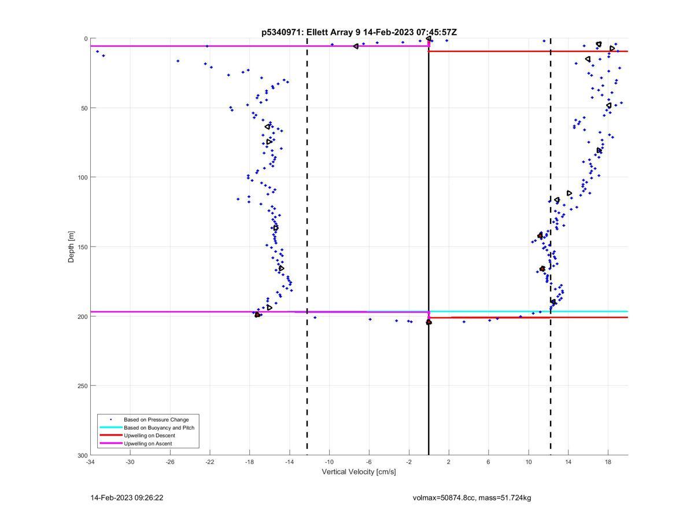Click the timestamp 14-Feb-2023 09:26:22

(x=127, y=498)
